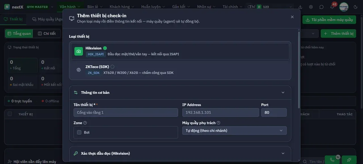The width and height of the screenshot is (363, 164).
Task: Click the IP Address input field
Action: coord(221,112)
